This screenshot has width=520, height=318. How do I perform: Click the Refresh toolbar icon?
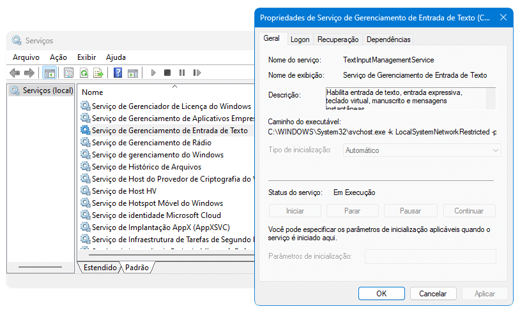click(84, 73)
